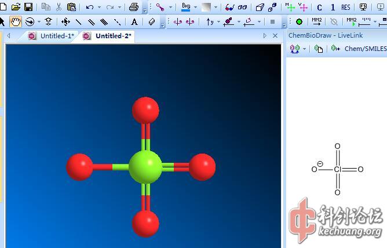Click the triple bond tool
The height and width of the screenshot is (248, 387).
pos(104,22)
